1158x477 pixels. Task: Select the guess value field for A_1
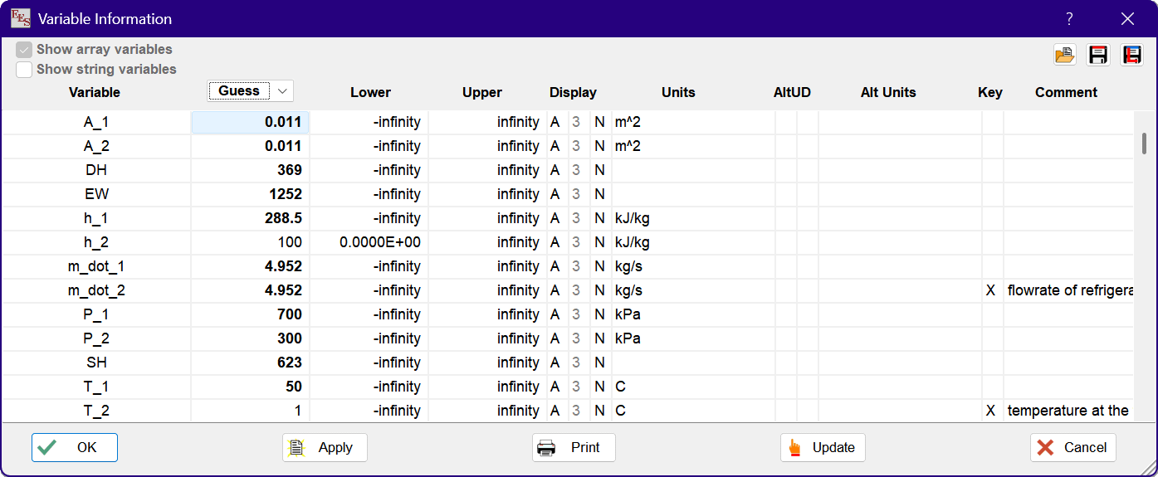click(x=251, y=122)
